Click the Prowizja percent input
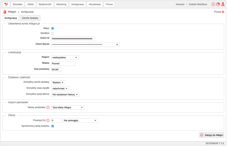 (x=56, y=120)
